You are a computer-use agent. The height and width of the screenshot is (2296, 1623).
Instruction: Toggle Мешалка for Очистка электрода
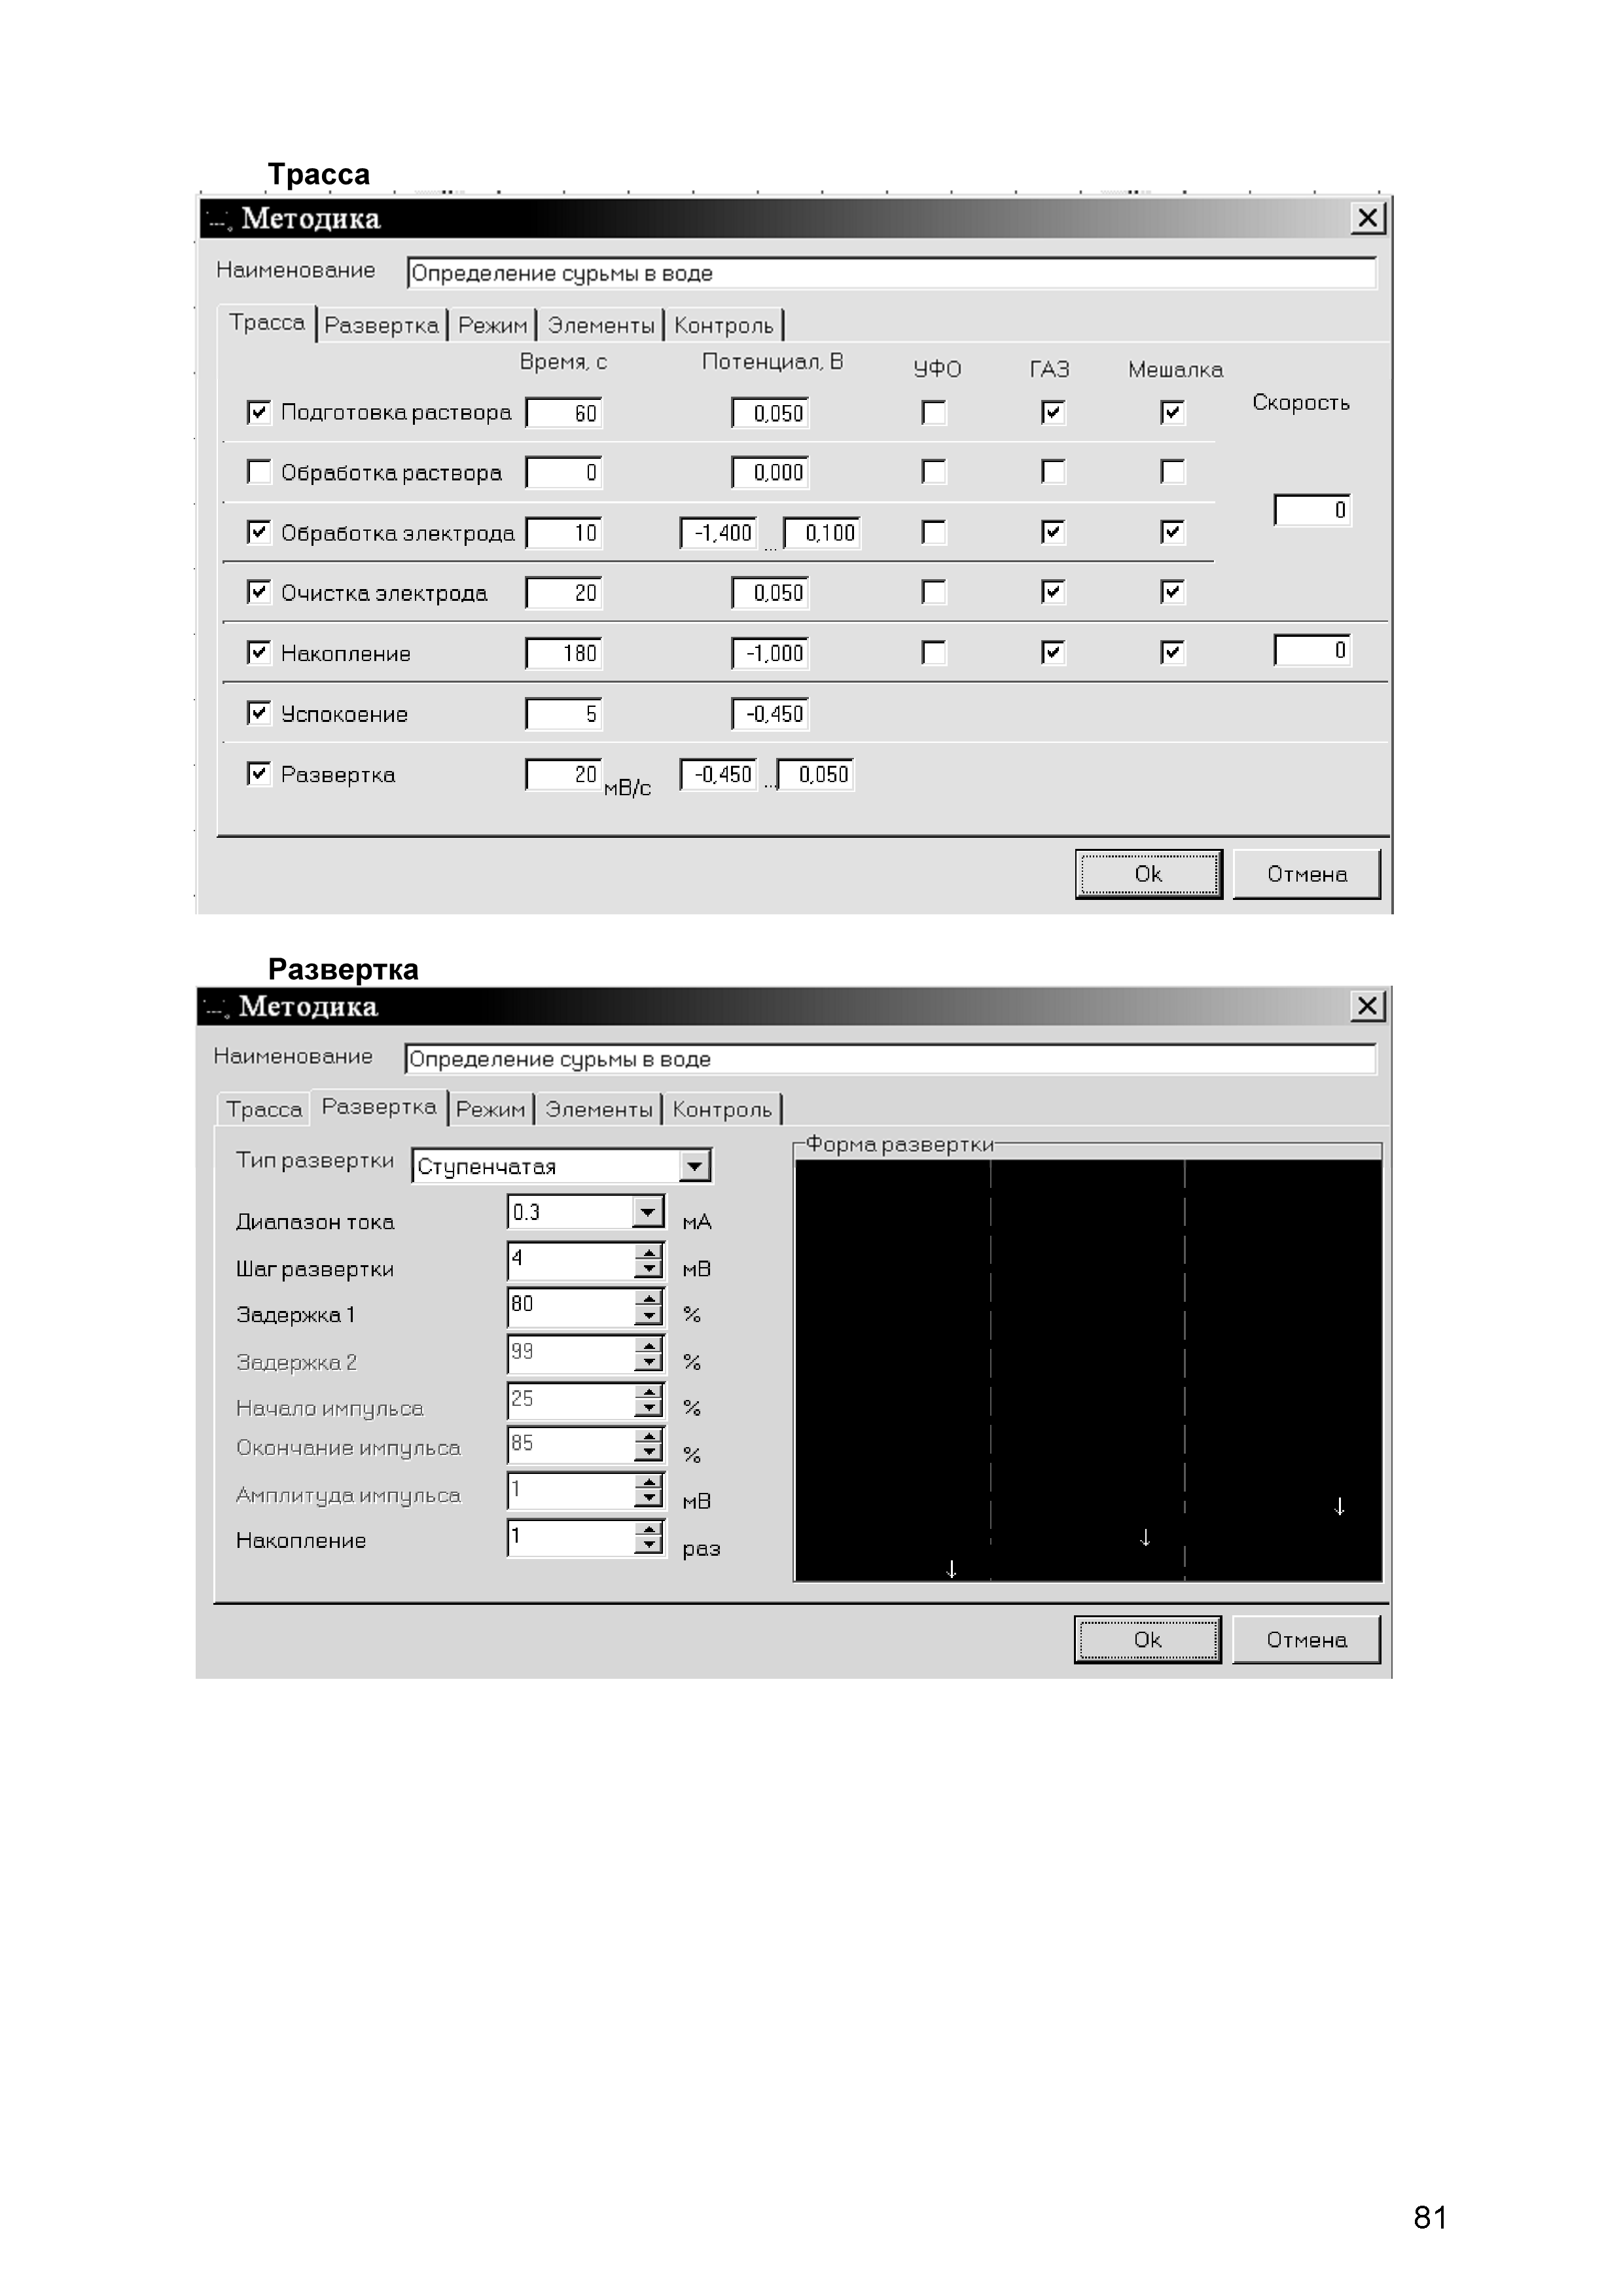tap(1173, 592)
